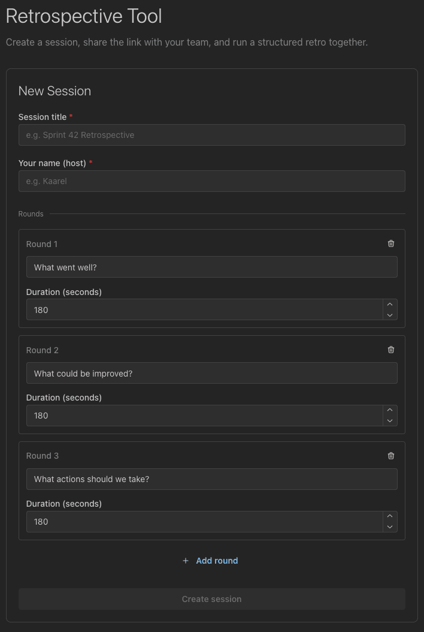Click the Round 3 duration input

point(204,522)
